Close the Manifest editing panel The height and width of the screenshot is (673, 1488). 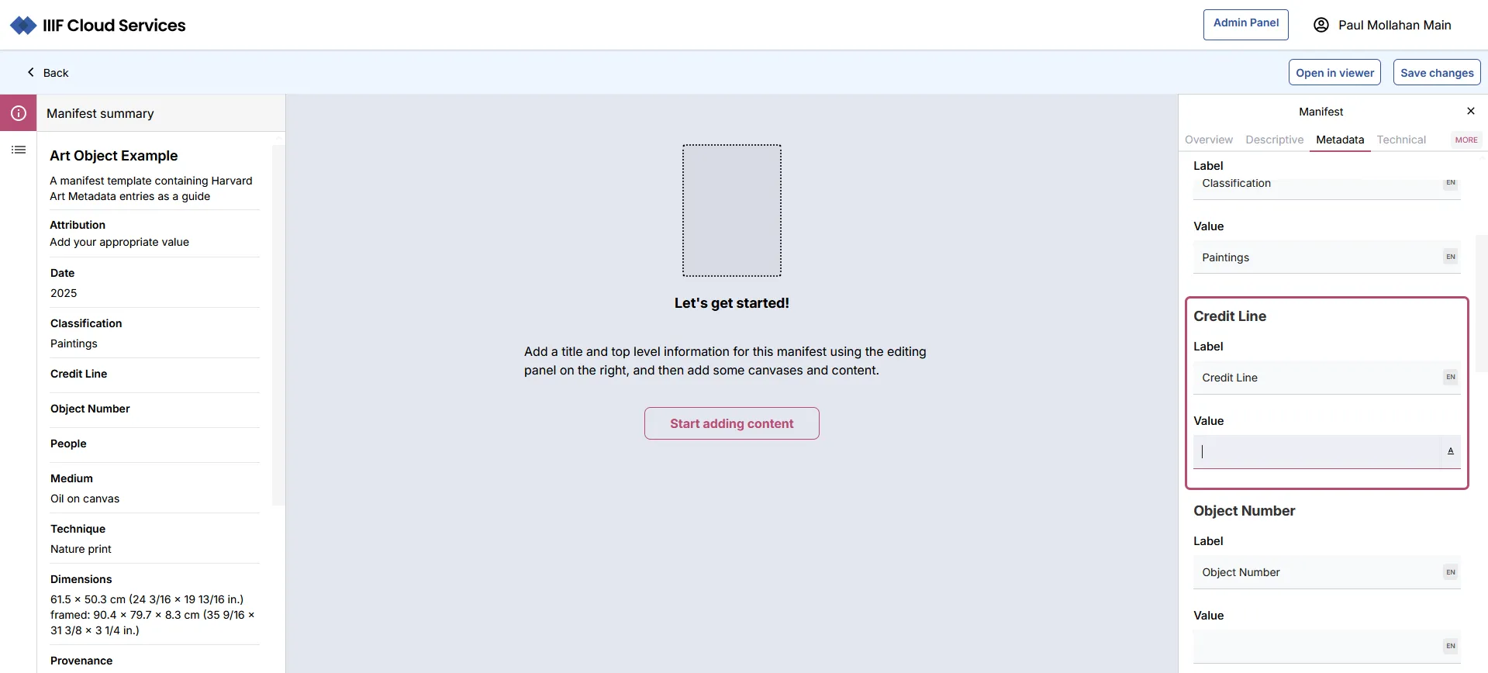click(1470, 112)
